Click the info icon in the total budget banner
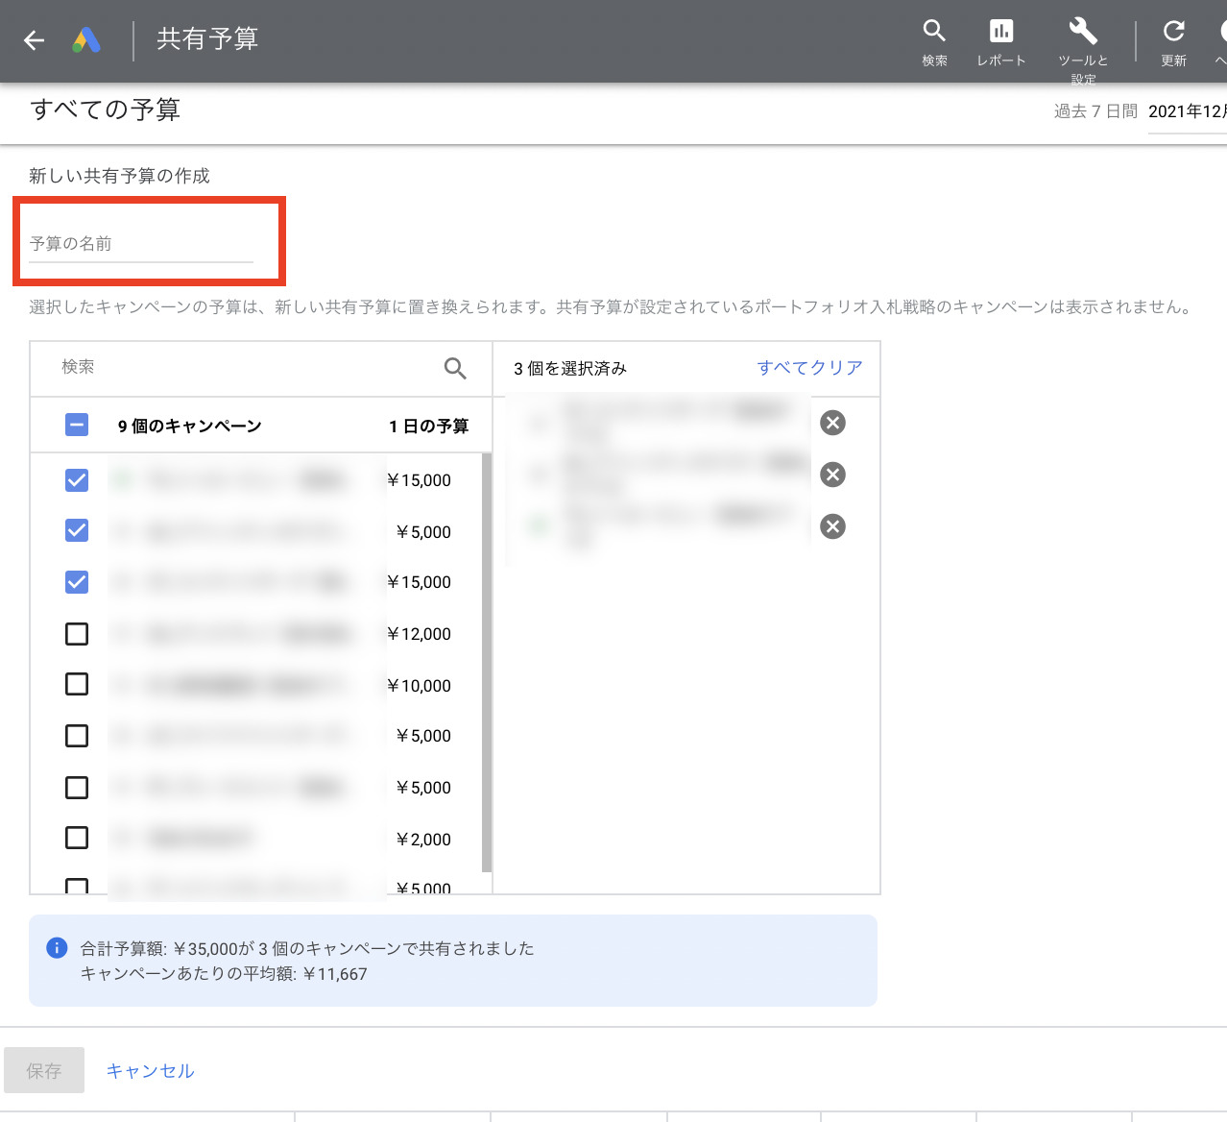Screen dimensions: 1227x1122 click(55, 948)
